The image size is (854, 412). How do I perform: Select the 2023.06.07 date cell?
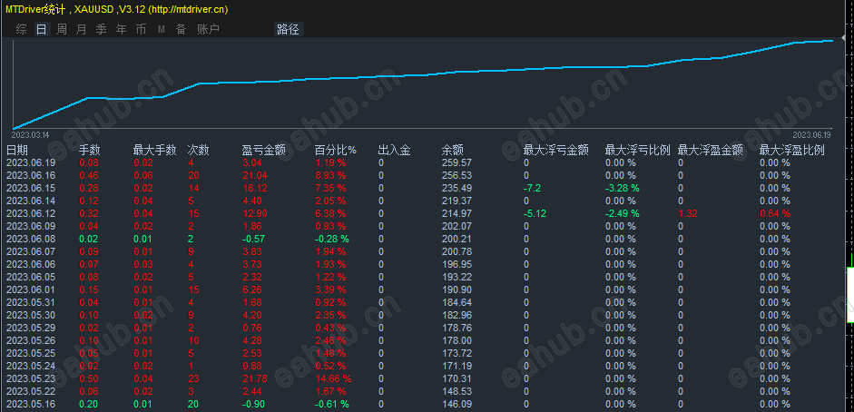30,251
